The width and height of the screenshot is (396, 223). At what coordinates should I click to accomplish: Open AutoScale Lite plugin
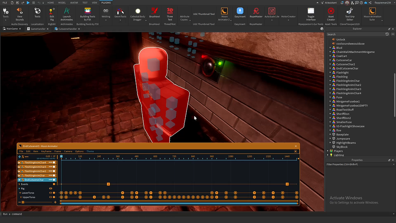[x=272, y=13]
